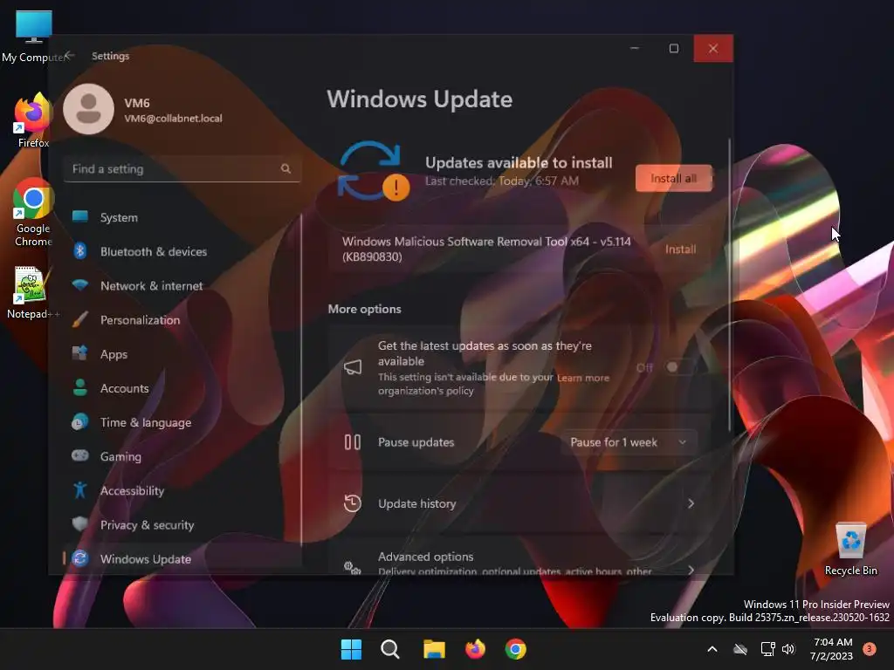Viewport: 894px width, 670px height.
Task: Click the search magnifier in Find a setting
Action: click(x=285, y=168)
